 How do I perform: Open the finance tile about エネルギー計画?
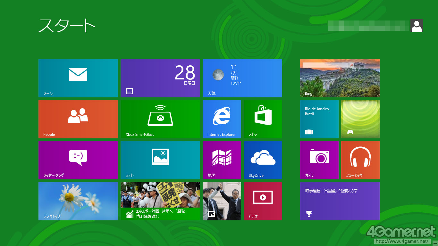[x=160, y=201]
